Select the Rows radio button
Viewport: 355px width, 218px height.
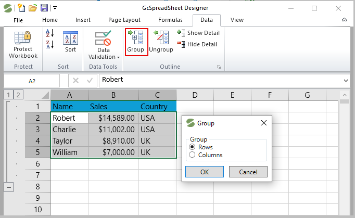(x=192, y=147)
